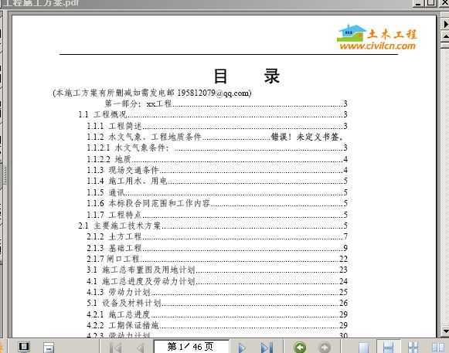Go to first page arrow button
The width and height of the screenshot is (449, 353).
coord(116,348)
